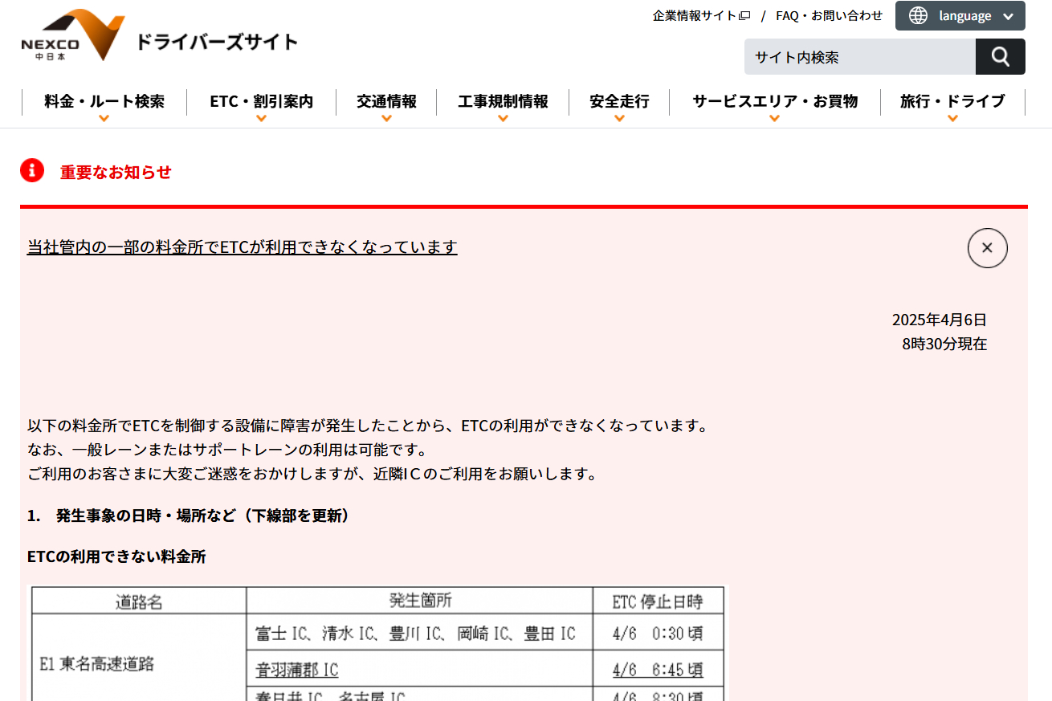The image size is (1052, 701).
Task: Open the 企業情報サイト link
Action: point(694,16)
